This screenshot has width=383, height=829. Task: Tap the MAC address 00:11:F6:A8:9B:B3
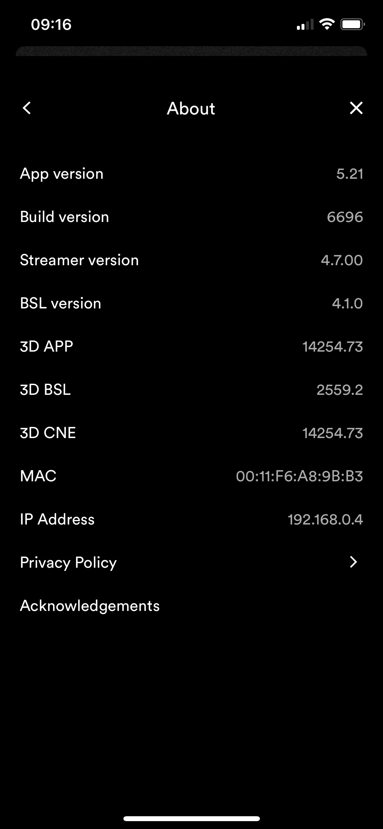[300, 476]
